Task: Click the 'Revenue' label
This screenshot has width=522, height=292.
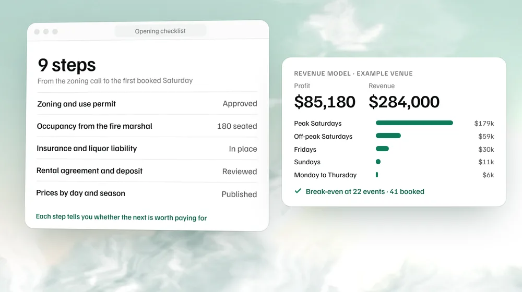Action: tap(382, 86)
